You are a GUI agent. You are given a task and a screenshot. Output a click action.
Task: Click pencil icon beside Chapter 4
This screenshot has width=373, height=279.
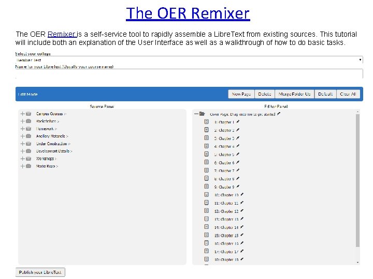coord(238,146)
